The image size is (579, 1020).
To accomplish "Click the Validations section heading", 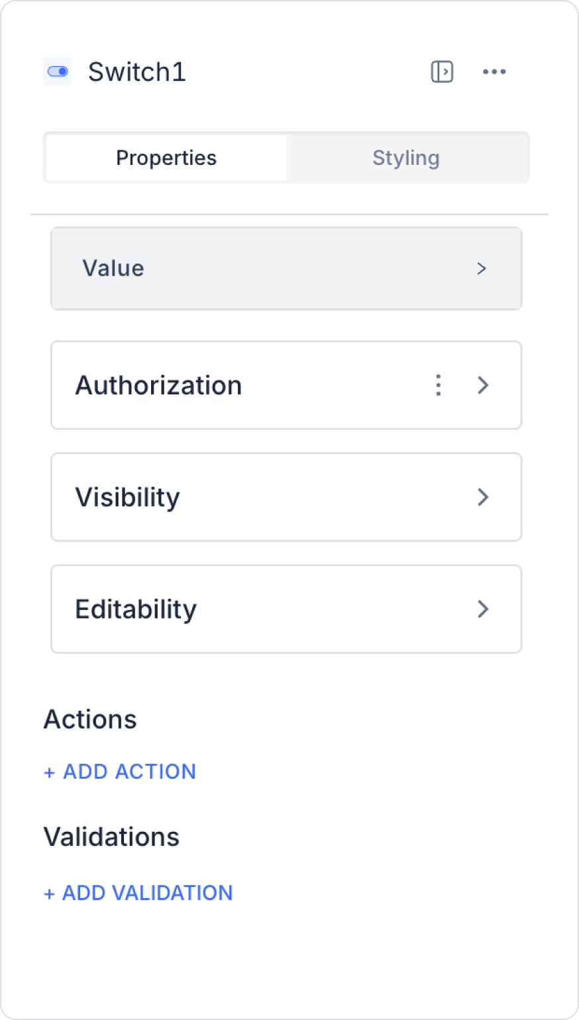I will 111,837.
